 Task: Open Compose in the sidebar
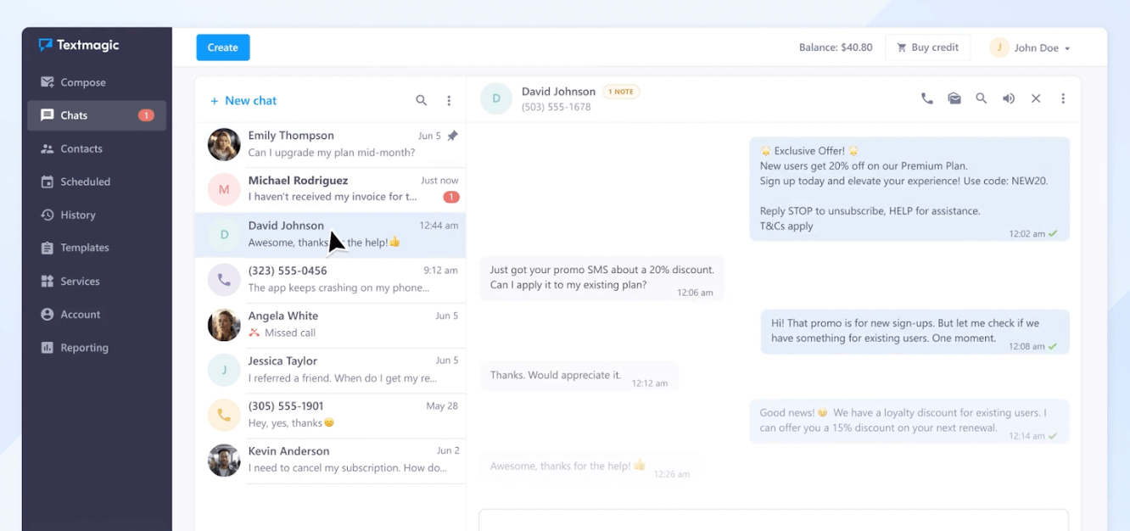tap(83, 82)
